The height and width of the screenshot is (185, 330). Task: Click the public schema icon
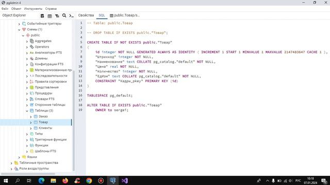click(x=28, y=35)
